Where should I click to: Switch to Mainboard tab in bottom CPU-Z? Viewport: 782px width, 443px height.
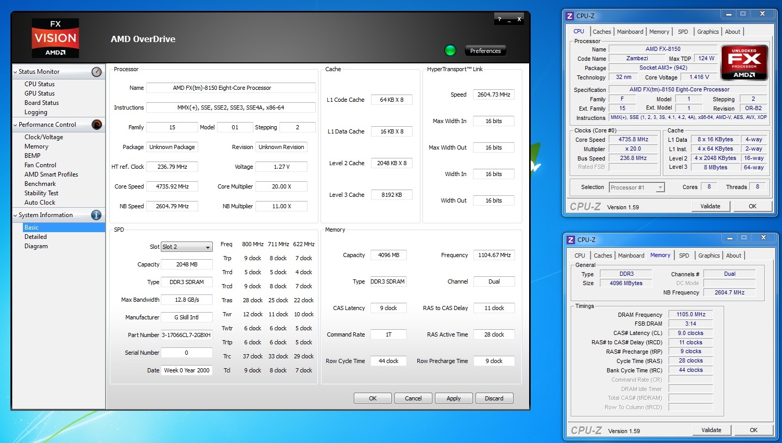(x=631, y=256)
